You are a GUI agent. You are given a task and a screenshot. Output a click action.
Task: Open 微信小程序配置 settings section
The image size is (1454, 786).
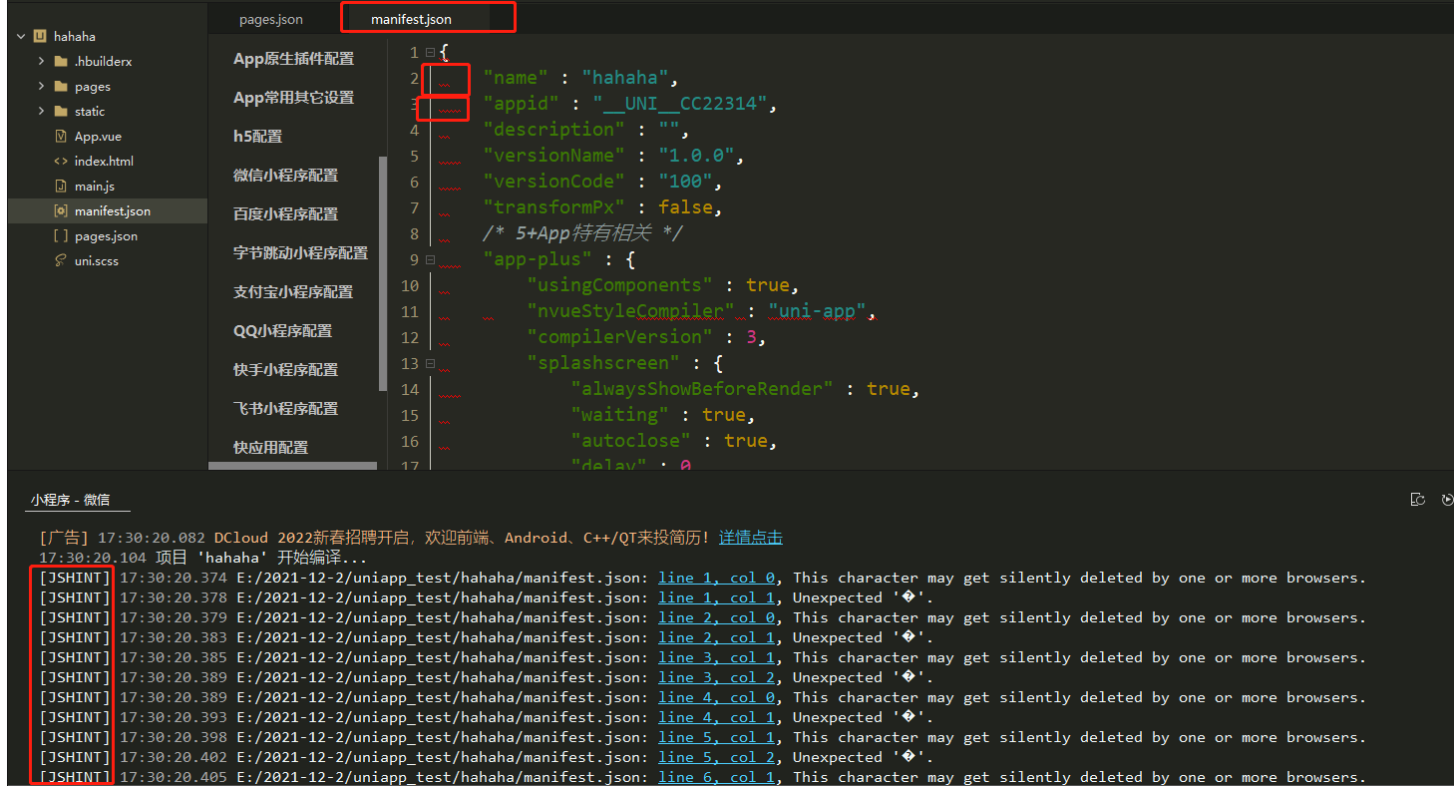pos(285,176)
